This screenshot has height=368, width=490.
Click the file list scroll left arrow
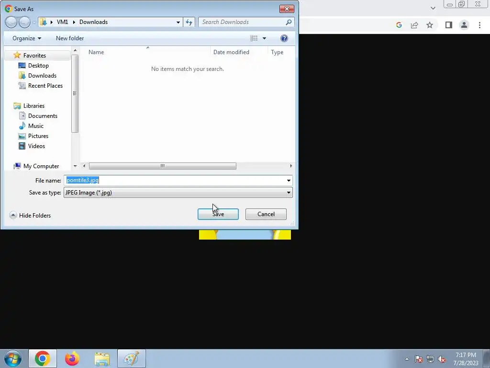click(84, 166)
